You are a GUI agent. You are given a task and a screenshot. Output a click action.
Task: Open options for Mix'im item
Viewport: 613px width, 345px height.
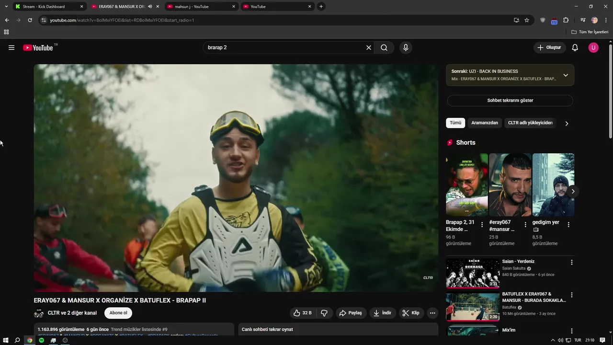point(571,331)
